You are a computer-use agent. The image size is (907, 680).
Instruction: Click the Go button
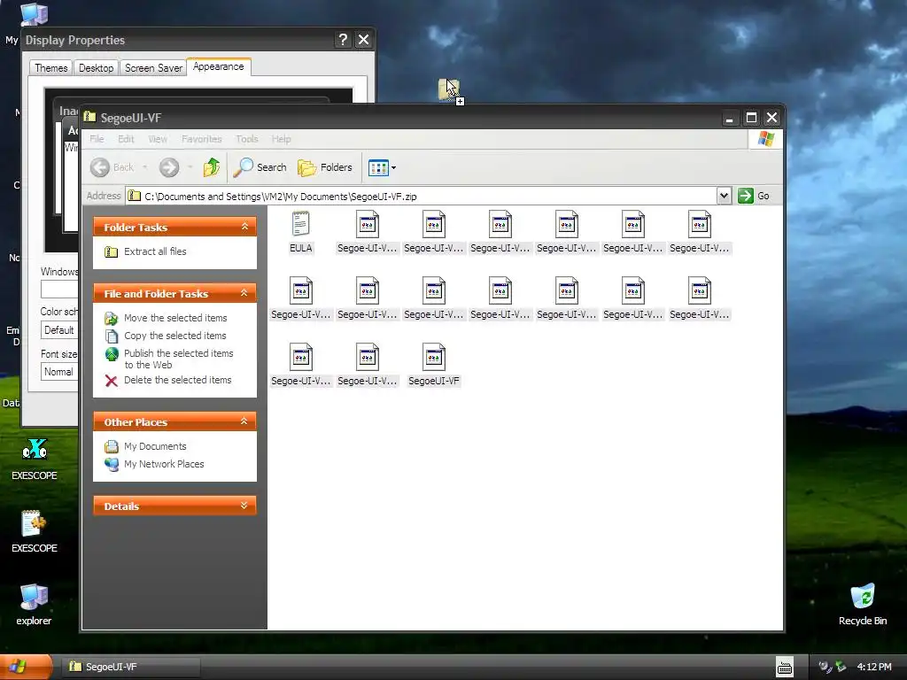[754, 196]
